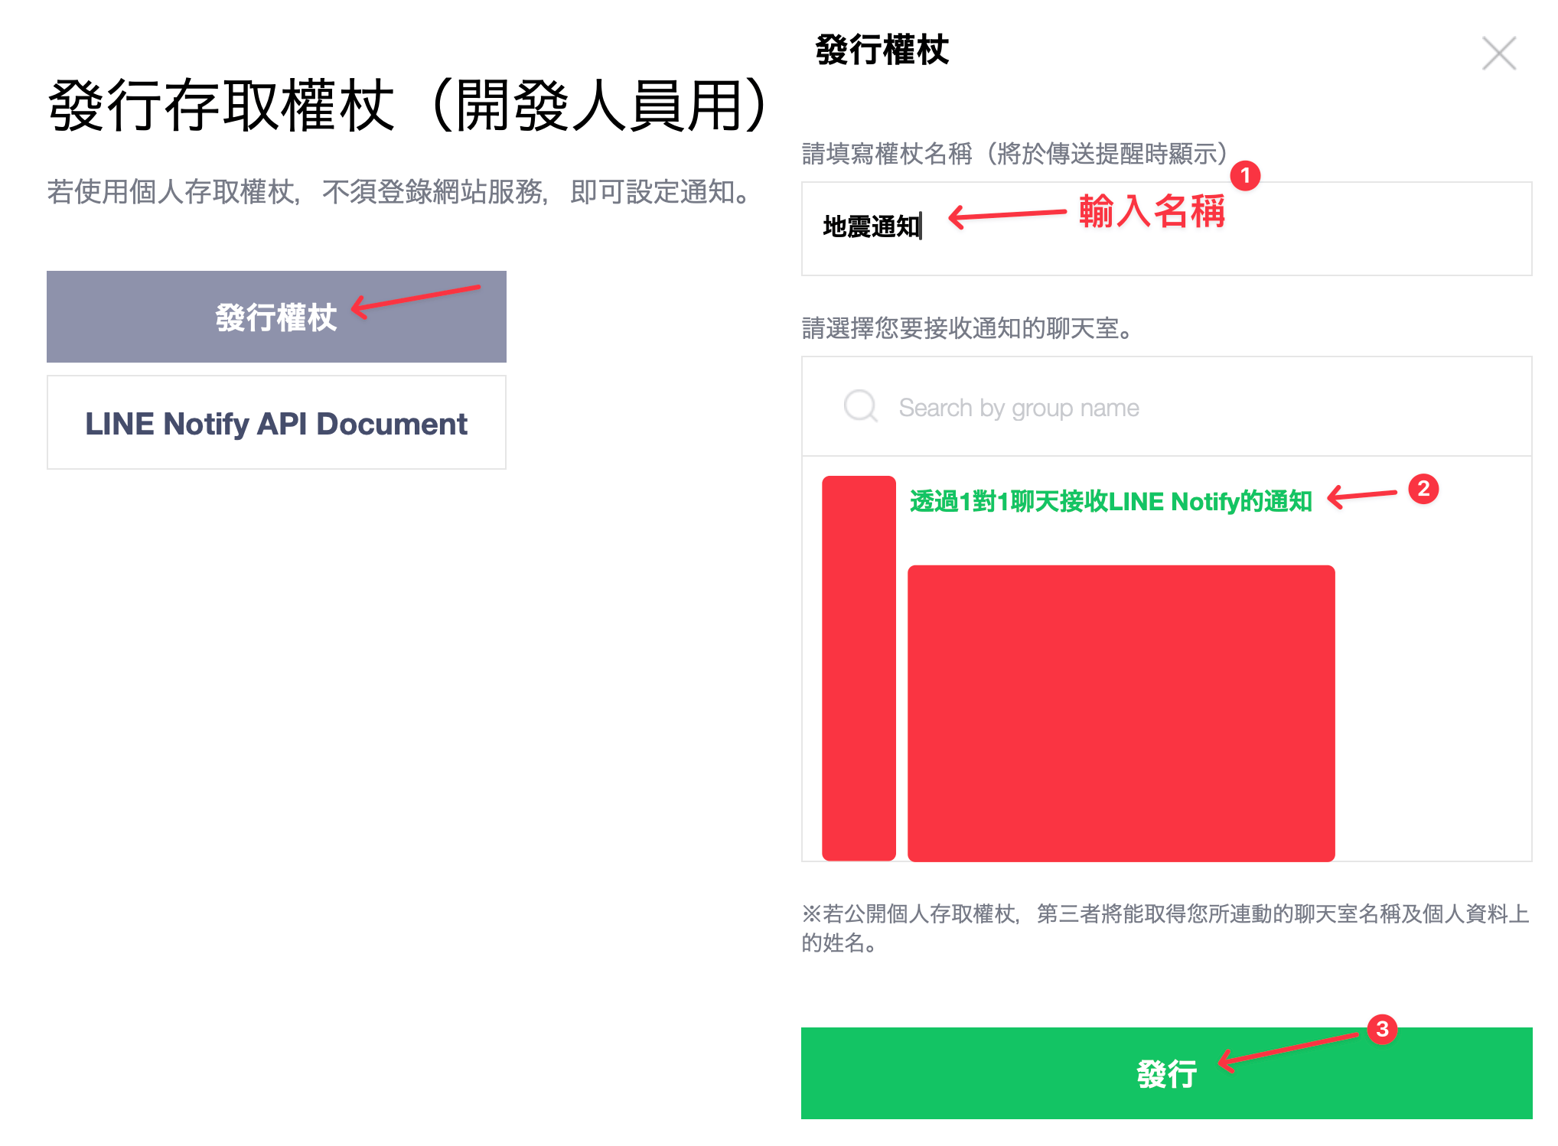Click the 發行權杖 button
The height and width of the screenshot is (1146, 1558).
[276, 317]
